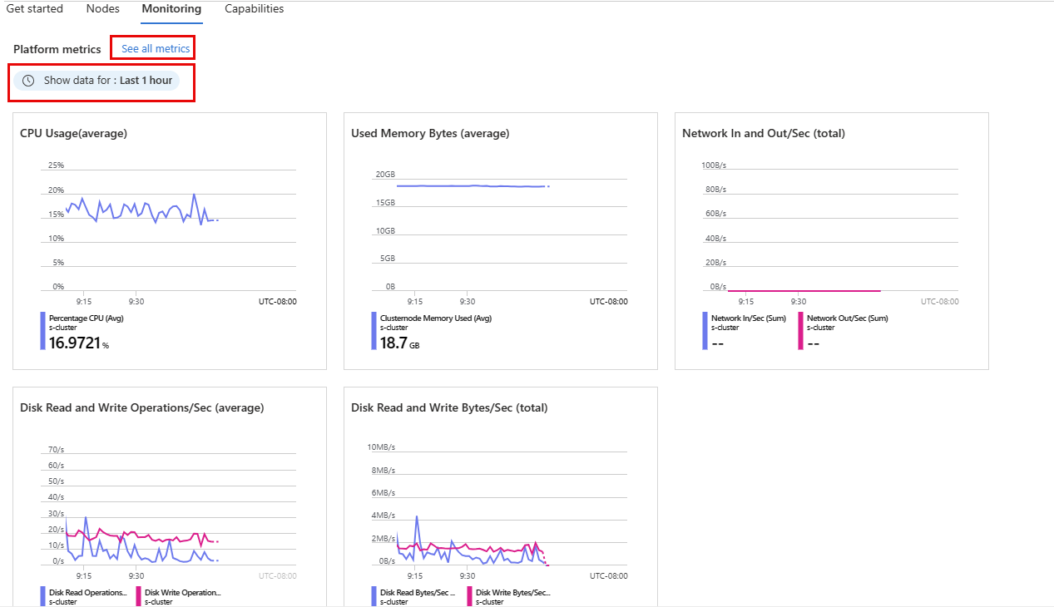Click the Percentage CPU (Avg) legend color bar

pyautogui.click(x=42, y=330)
